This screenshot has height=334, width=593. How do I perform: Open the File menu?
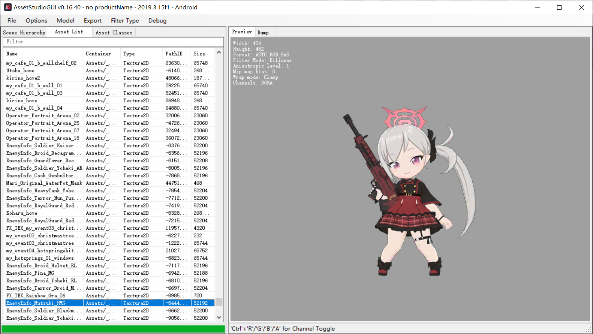pyautogui.click(x=12, y=21)
